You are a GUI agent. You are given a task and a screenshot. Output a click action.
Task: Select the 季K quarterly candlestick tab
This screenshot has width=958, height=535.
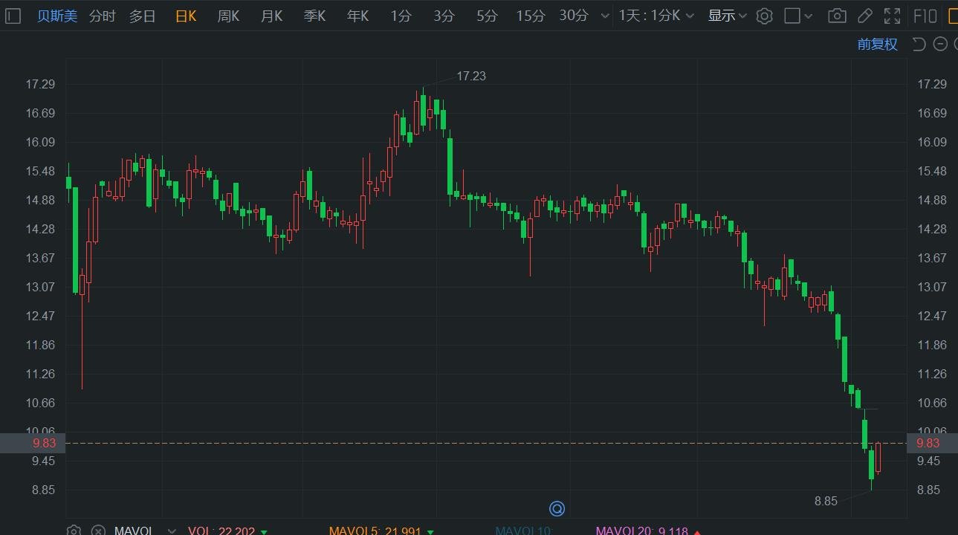(x=314, y=16)
